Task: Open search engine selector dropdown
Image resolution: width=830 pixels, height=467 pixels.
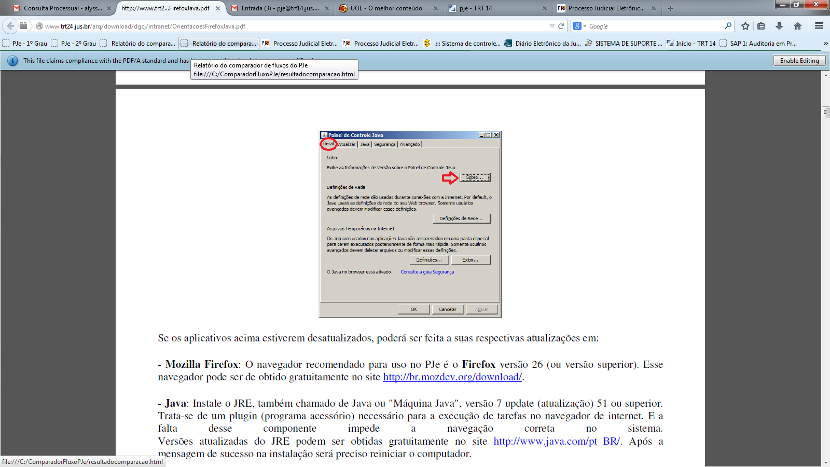Action: (580, 26)
